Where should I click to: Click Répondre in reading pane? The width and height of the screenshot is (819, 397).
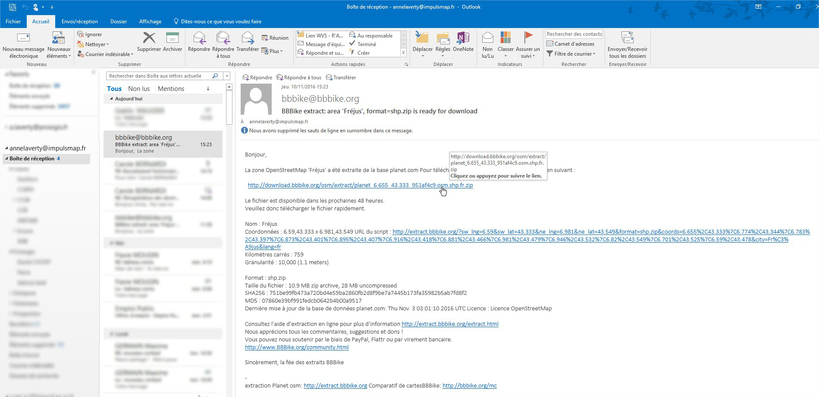[257, 78]
